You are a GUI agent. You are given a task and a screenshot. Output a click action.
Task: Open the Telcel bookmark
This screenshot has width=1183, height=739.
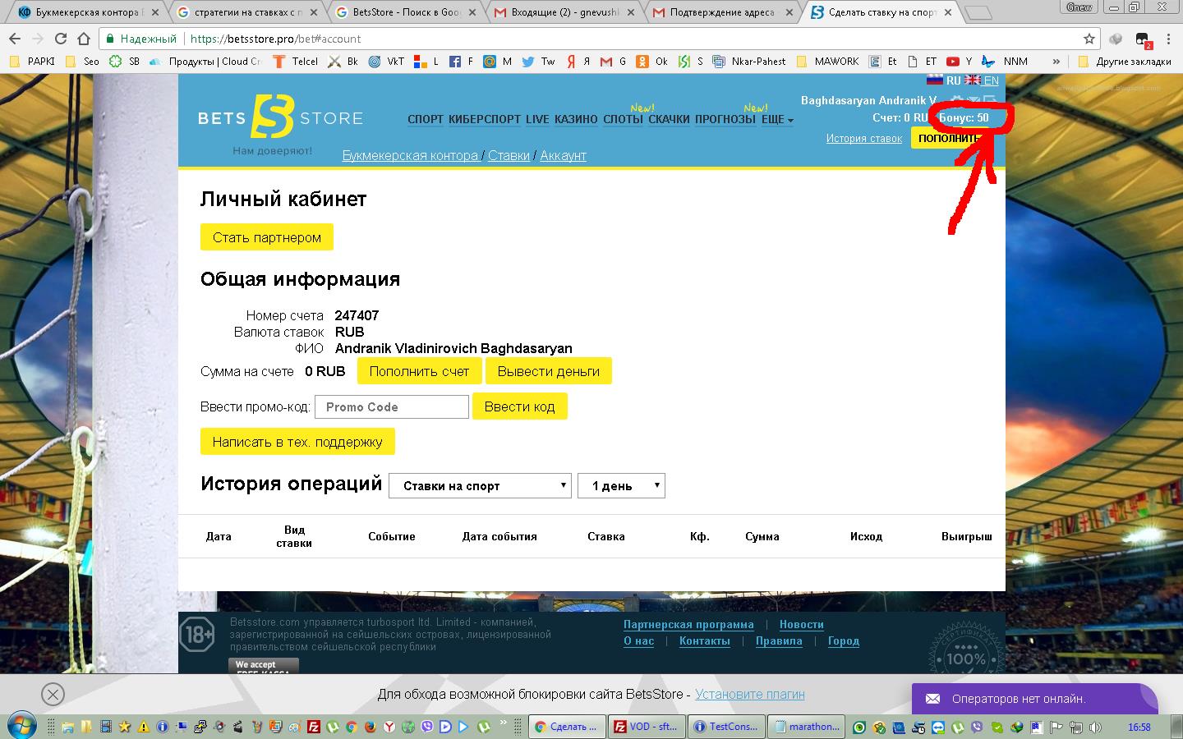tap(295, 62)
